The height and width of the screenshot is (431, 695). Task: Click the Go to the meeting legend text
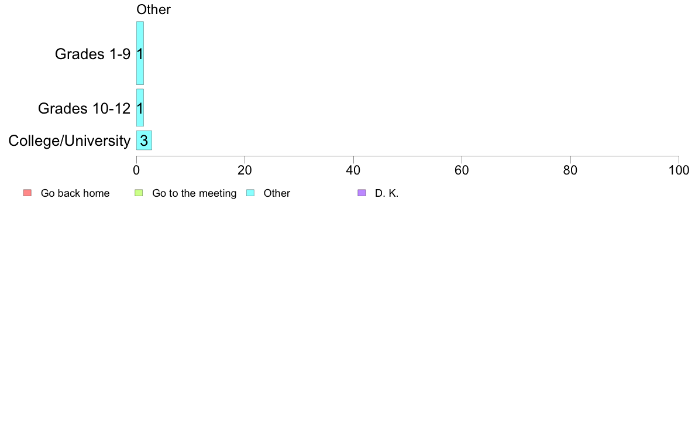pos(194,193)
